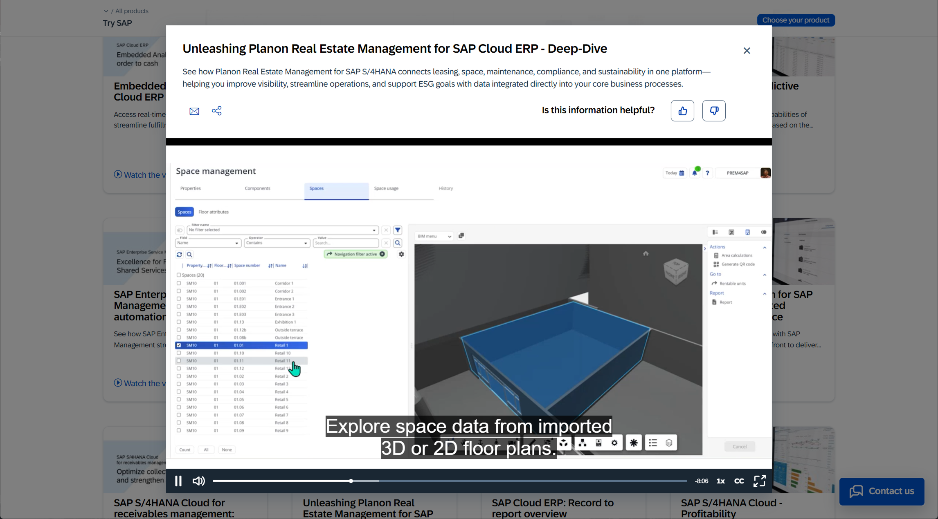Click the thumbs down not helpful button
This screenshot has width=938, height=519.
pyautogui.click(x=714, y=111)
